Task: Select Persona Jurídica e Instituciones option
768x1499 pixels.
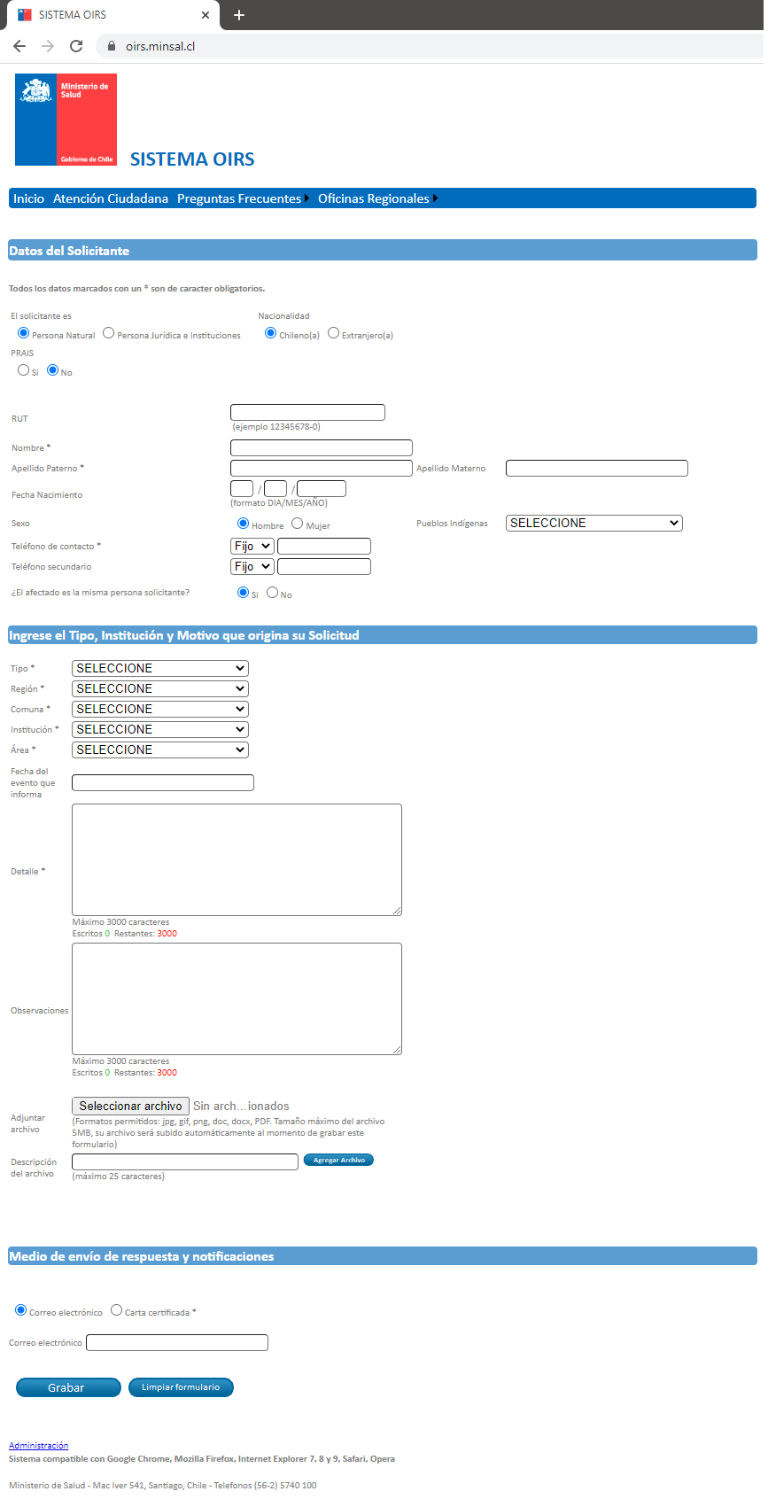Action: click(x=109, y=333)
